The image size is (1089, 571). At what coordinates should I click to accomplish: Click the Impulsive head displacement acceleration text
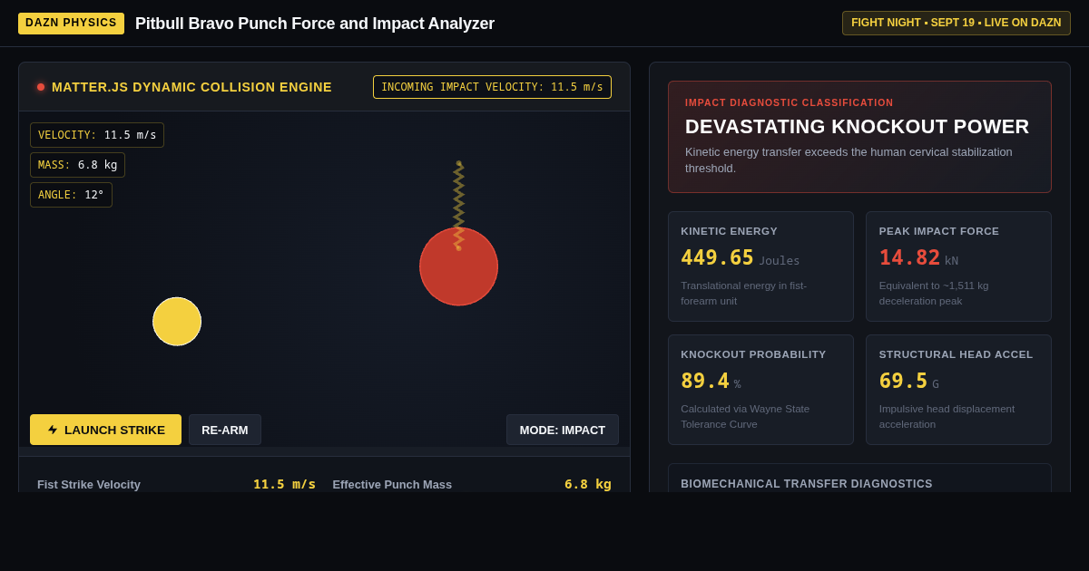[947, 416]
